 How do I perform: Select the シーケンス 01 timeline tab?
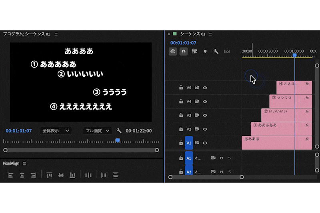pos(193,34)
